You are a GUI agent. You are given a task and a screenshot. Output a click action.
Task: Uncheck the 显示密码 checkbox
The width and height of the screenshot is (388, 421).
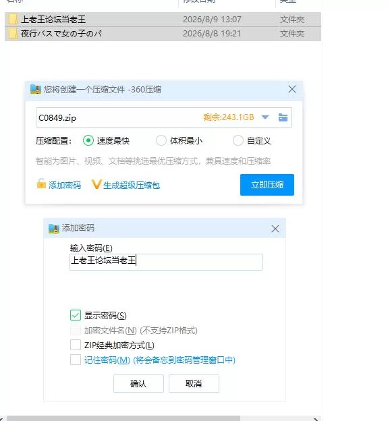pyautogui.click(x=76, y=315)
